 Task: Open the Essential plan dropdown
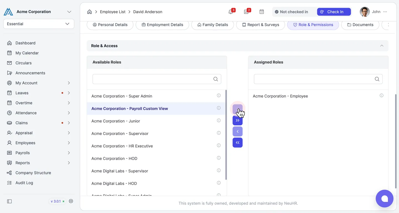click(39, 24)
